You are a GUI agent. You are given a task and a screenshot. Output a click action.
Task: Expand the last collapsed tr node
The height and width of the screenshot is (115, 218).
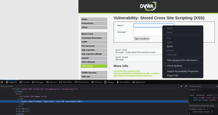pos(17,111)
